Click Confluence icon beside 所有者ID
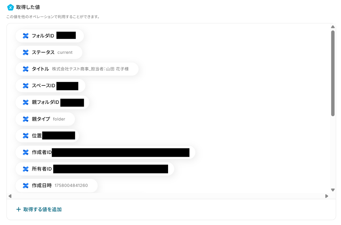Viewport: 341px width, 225px height. (26, 169)
